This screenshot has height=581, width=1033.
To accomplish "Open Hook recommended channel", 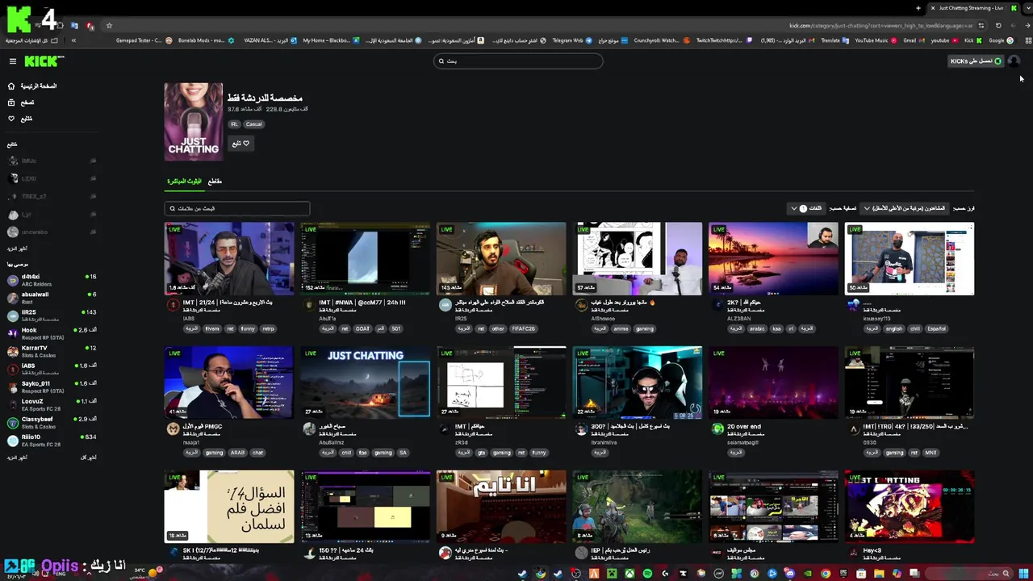I will [52, 333].
